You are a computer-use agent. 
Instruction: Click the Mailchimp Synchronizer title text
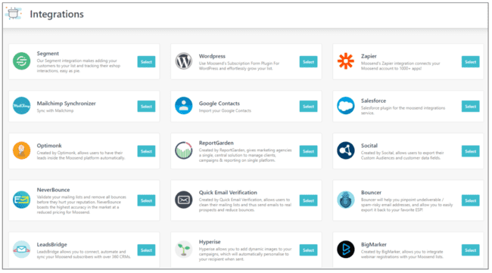tap(66, 104)
